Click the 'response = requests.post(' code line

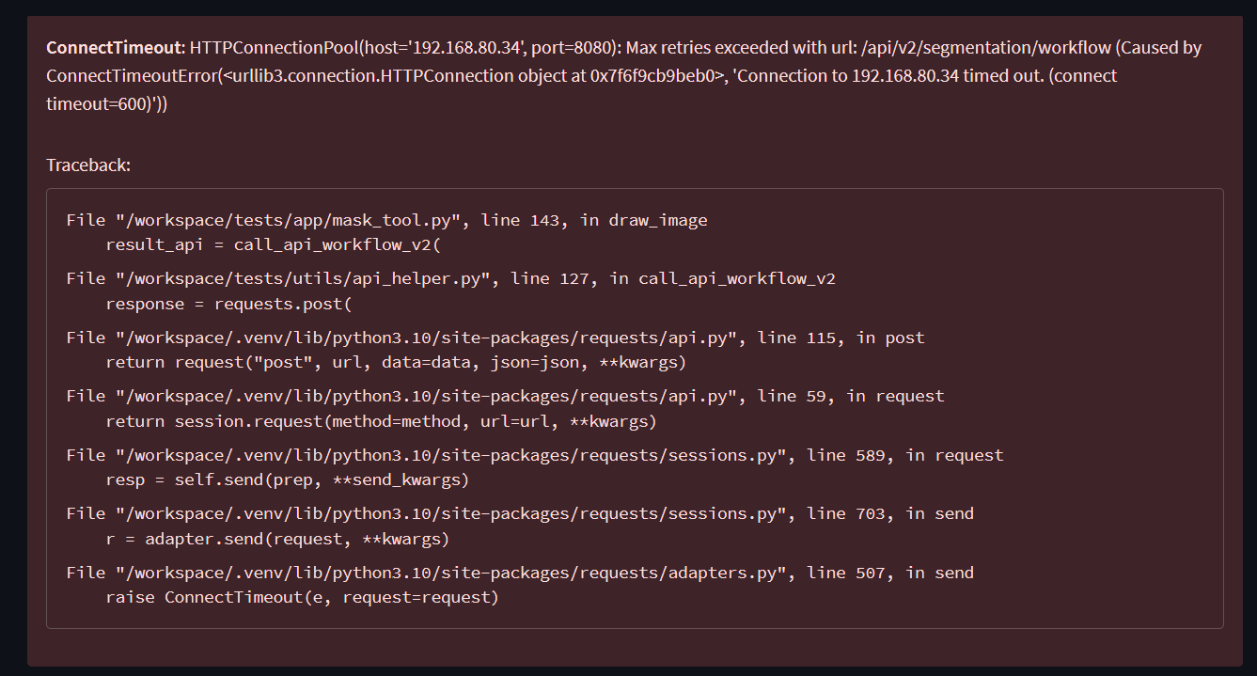click(x=228, y=304)
